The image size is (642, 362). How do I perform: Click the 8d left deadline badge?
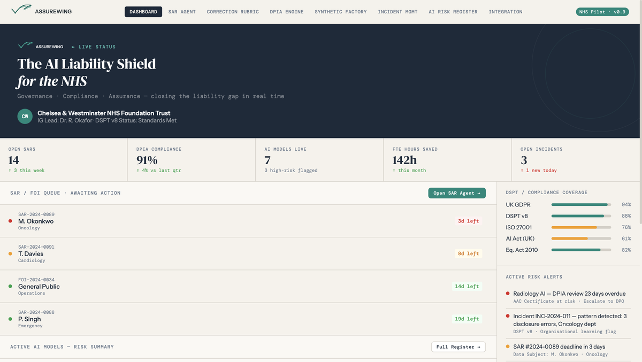[x=468, y=253]
